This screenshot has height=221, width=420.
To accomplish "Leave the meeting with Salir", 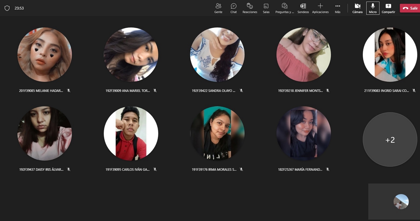I will click(x=410, y=8).
